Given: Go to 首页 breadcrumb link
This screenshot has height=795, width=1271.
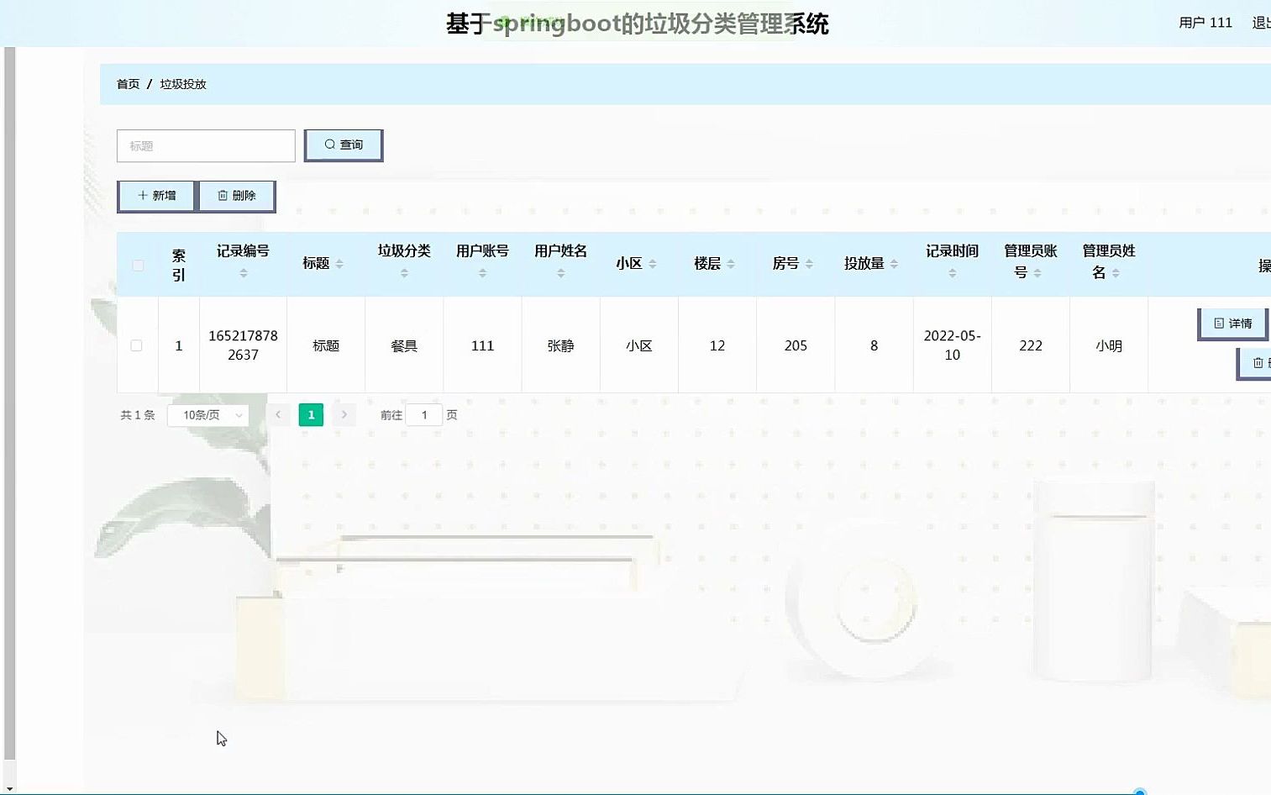Looking at the screenshot, I should pos(128,84).
